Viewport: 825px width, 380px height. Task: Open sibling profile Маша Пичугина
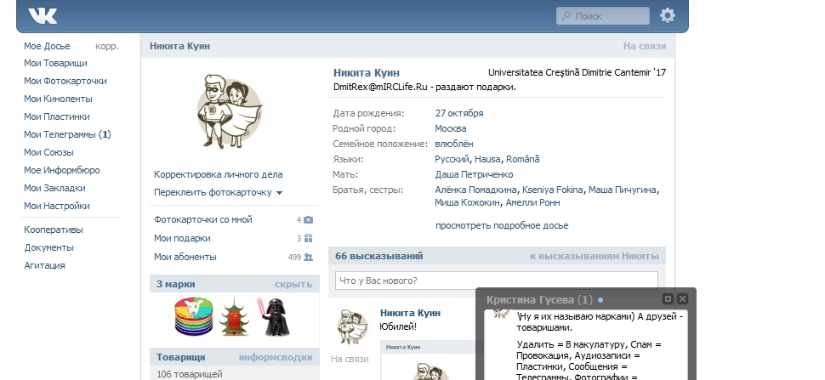[623, 190]
